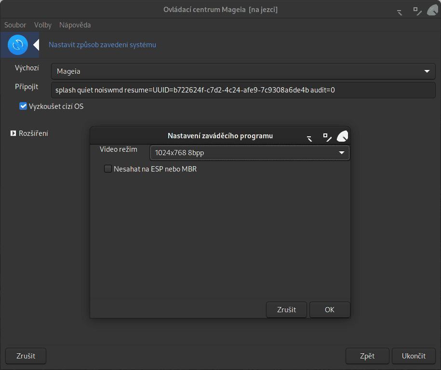Click the shade icon on the dialog titlebar
Screen dimensions: 441x370
pyautogui.click(x=309, y=138)
